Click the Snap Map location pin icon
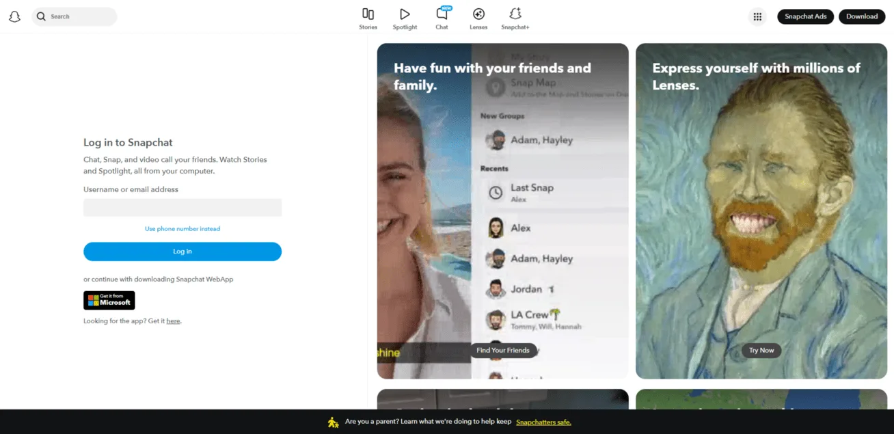The height and width of the screenshot is (434, 894). pyautogui.click(x=496, y=87)
